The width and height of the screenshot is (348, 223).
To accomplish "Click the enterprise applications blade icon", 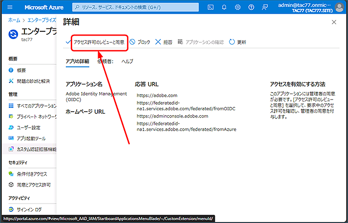I will tap(13, 34).
